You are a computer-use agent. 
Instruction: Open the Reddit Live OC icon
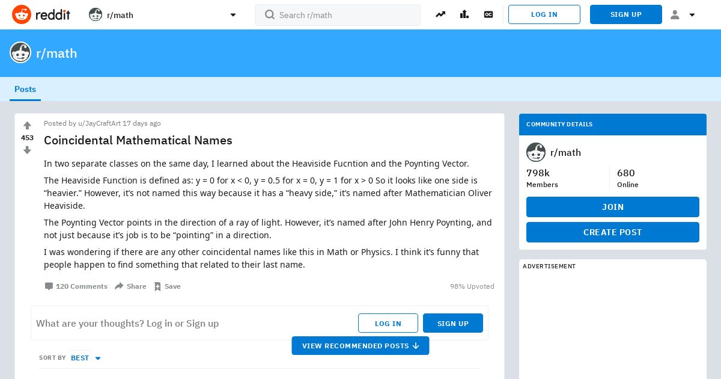pos(488,14)
